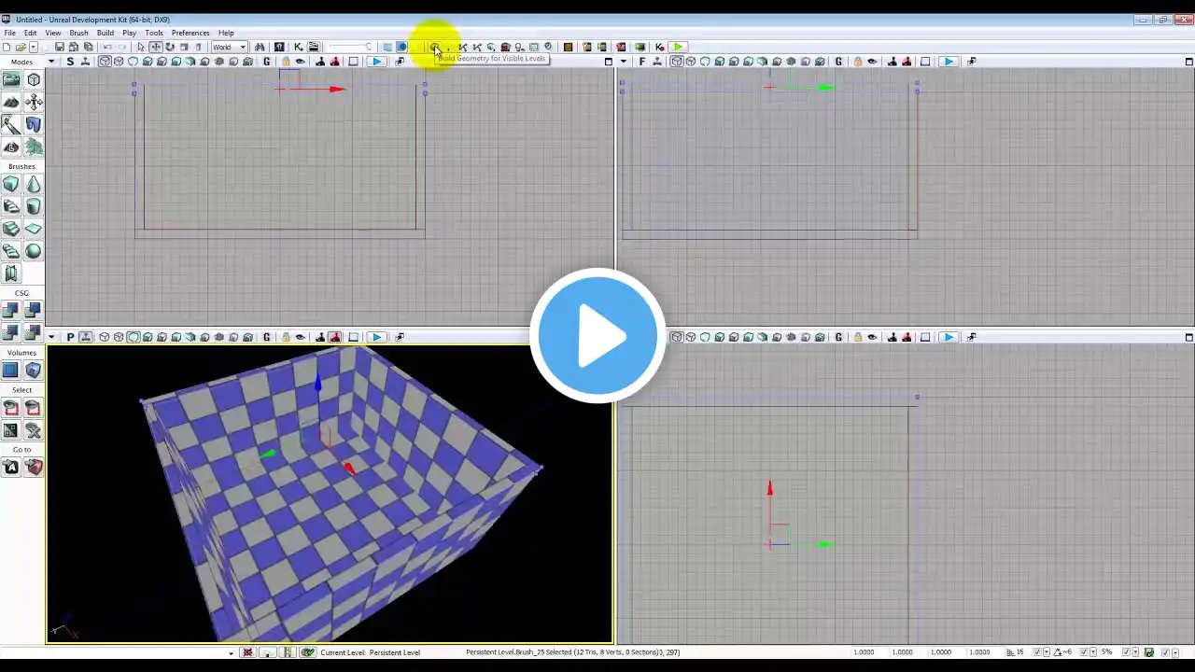
Task: Expand the Modes dropdown arrow
Action: (51, 62)
